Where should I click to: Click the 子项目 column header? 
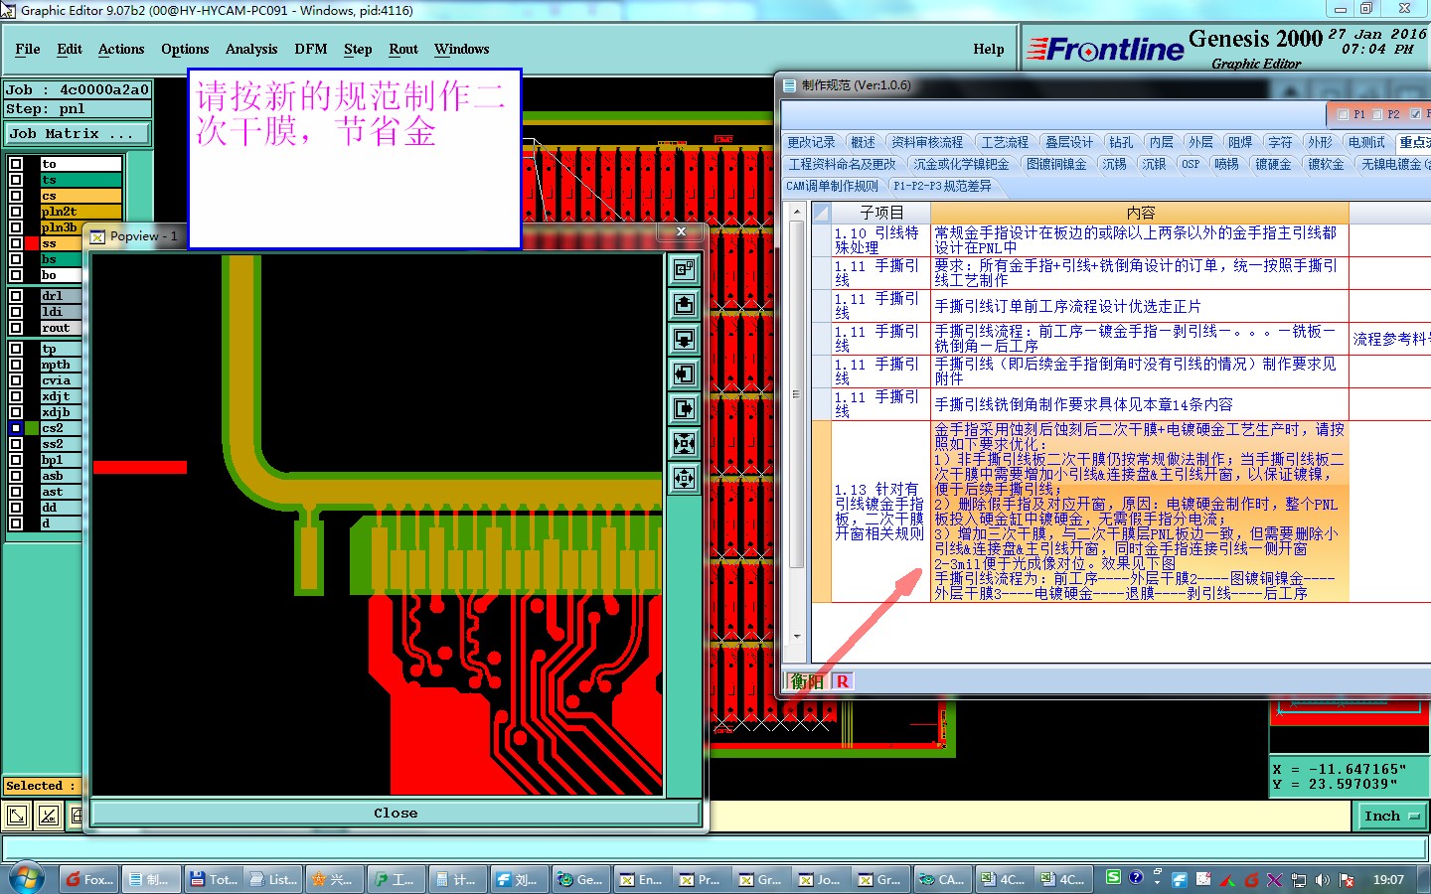tap(880, 213)
